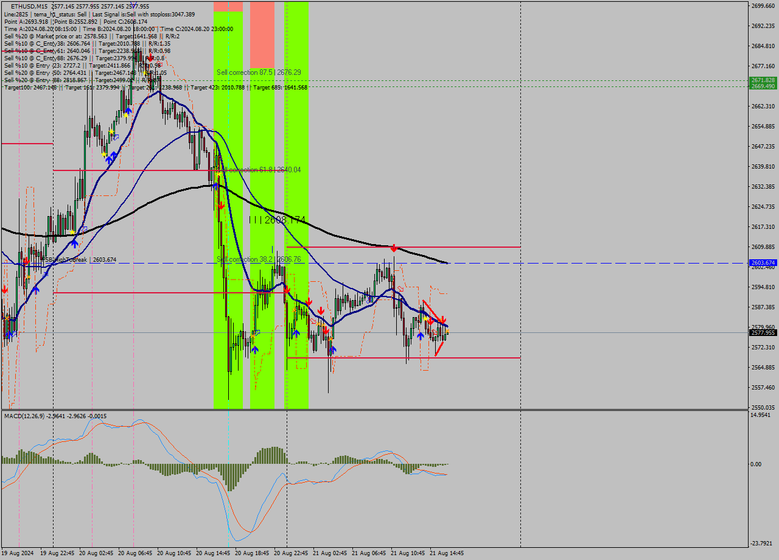Click the 'Sell correction 38.2 | 2606.76' label
The height and width of the screenshot is (560, 779).
259,259
